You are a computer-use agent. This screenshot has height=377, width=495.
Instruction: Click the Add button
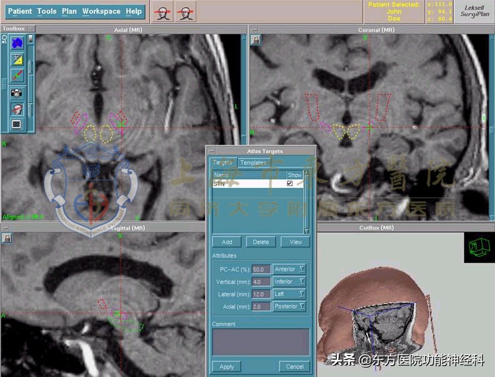coord(227,242)
